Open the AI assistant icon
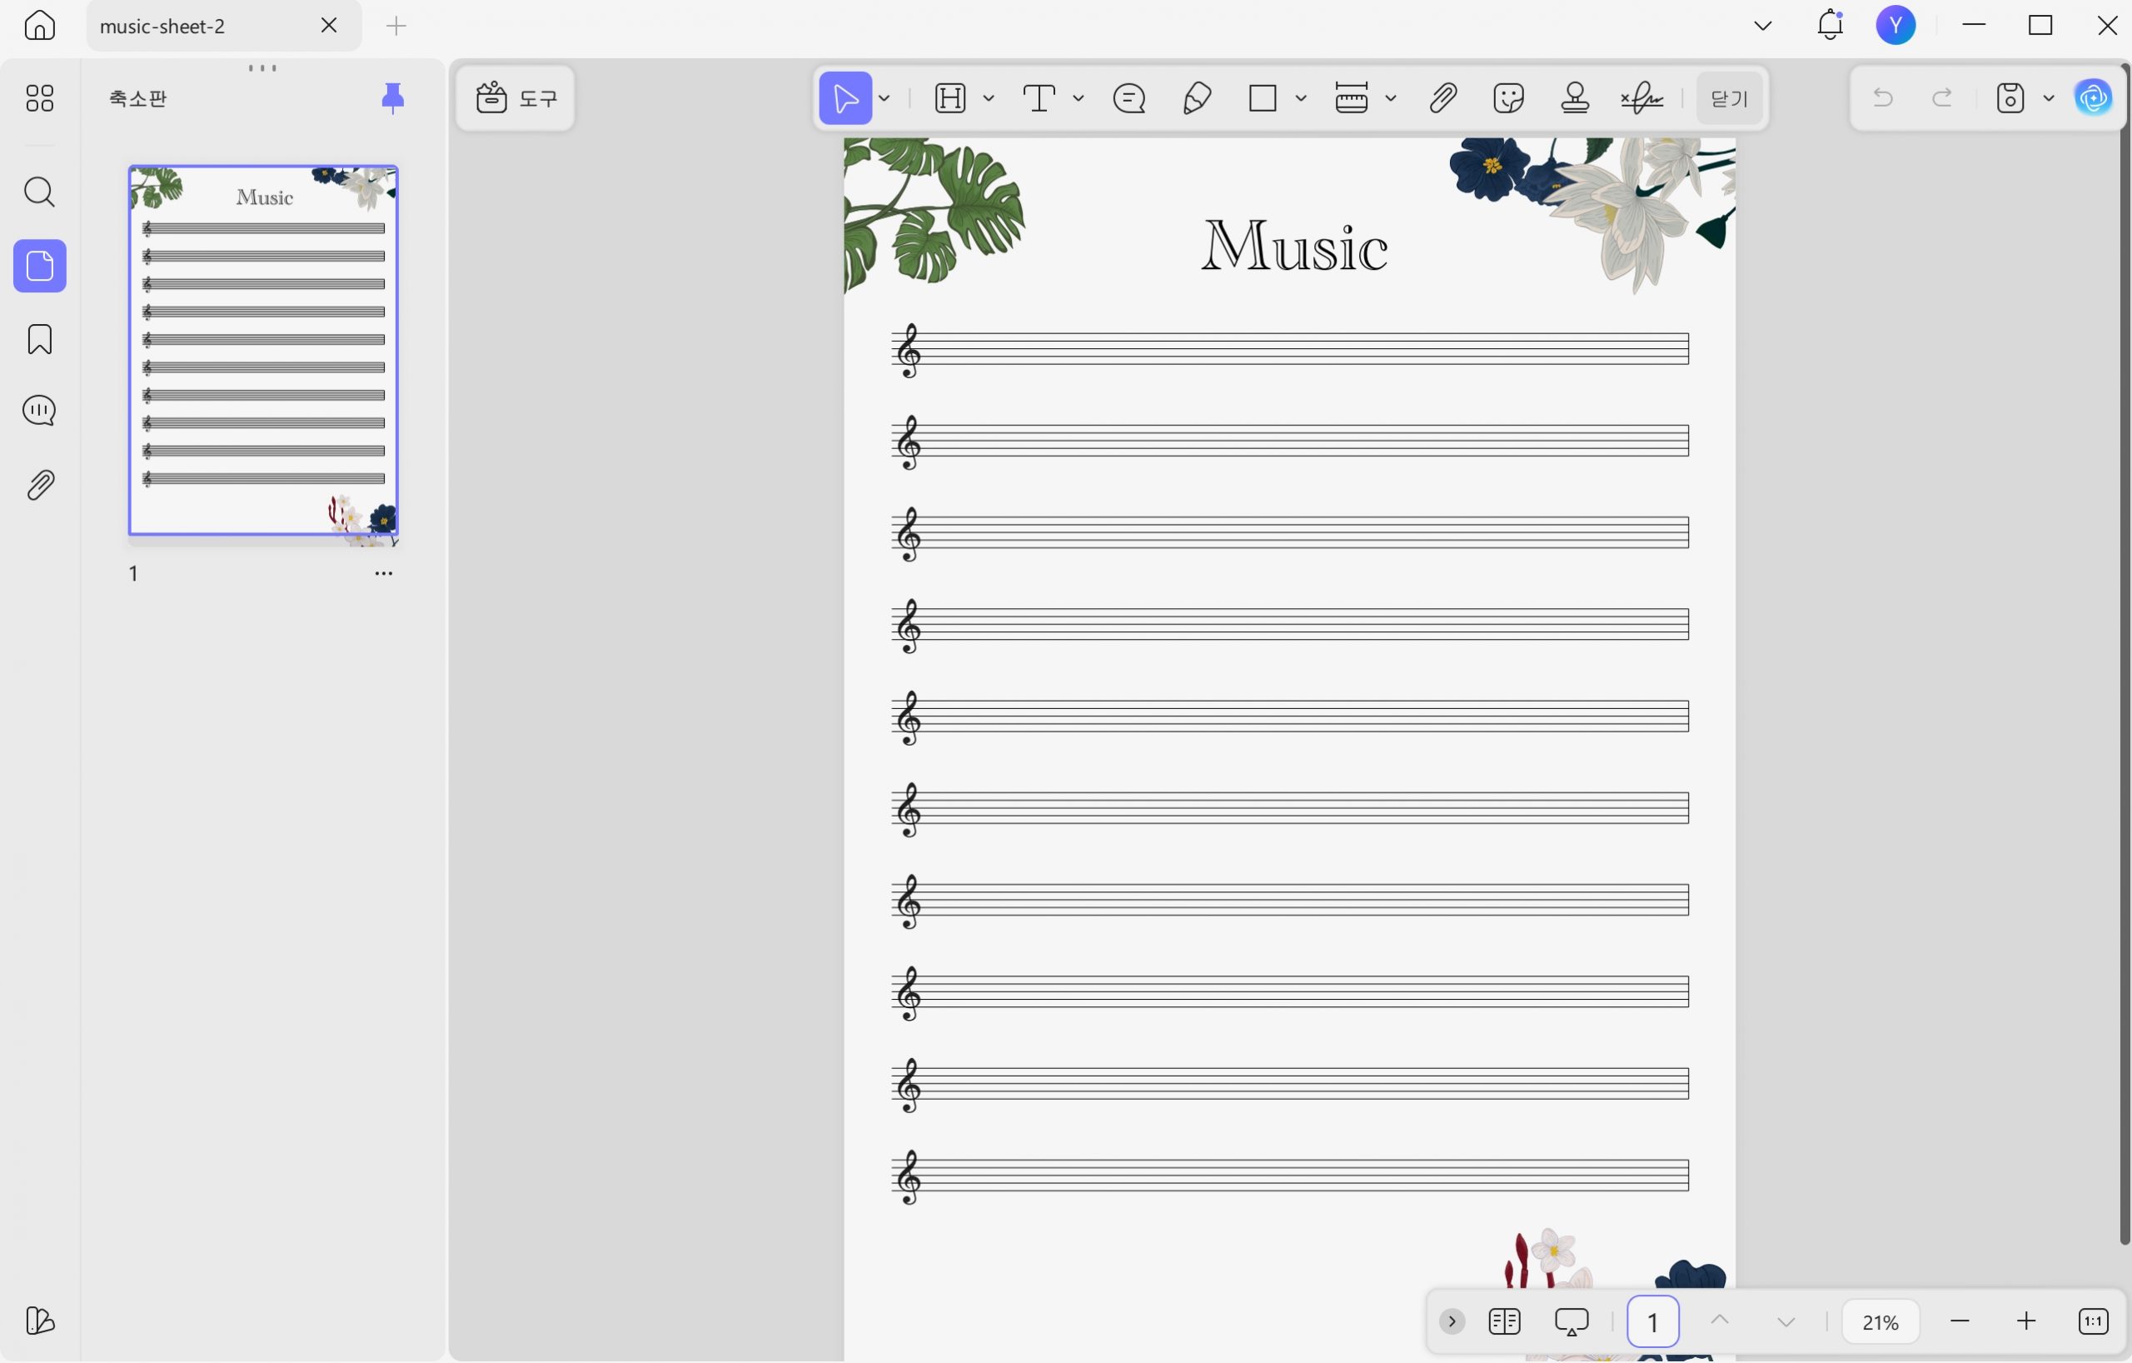Viewport: 2132px width, 1363px height. coord(2094,97)
